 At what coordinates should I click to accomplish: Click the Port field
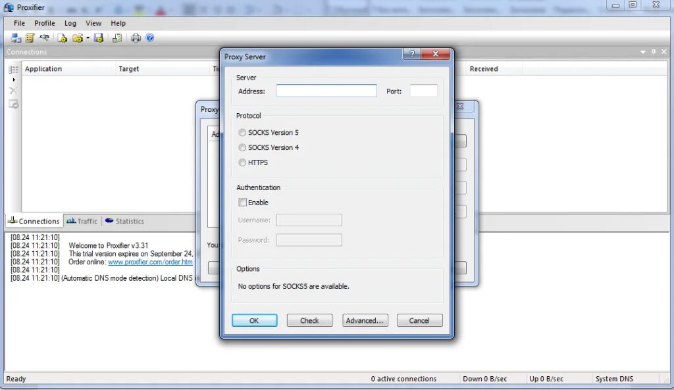[x=423, y=91]
